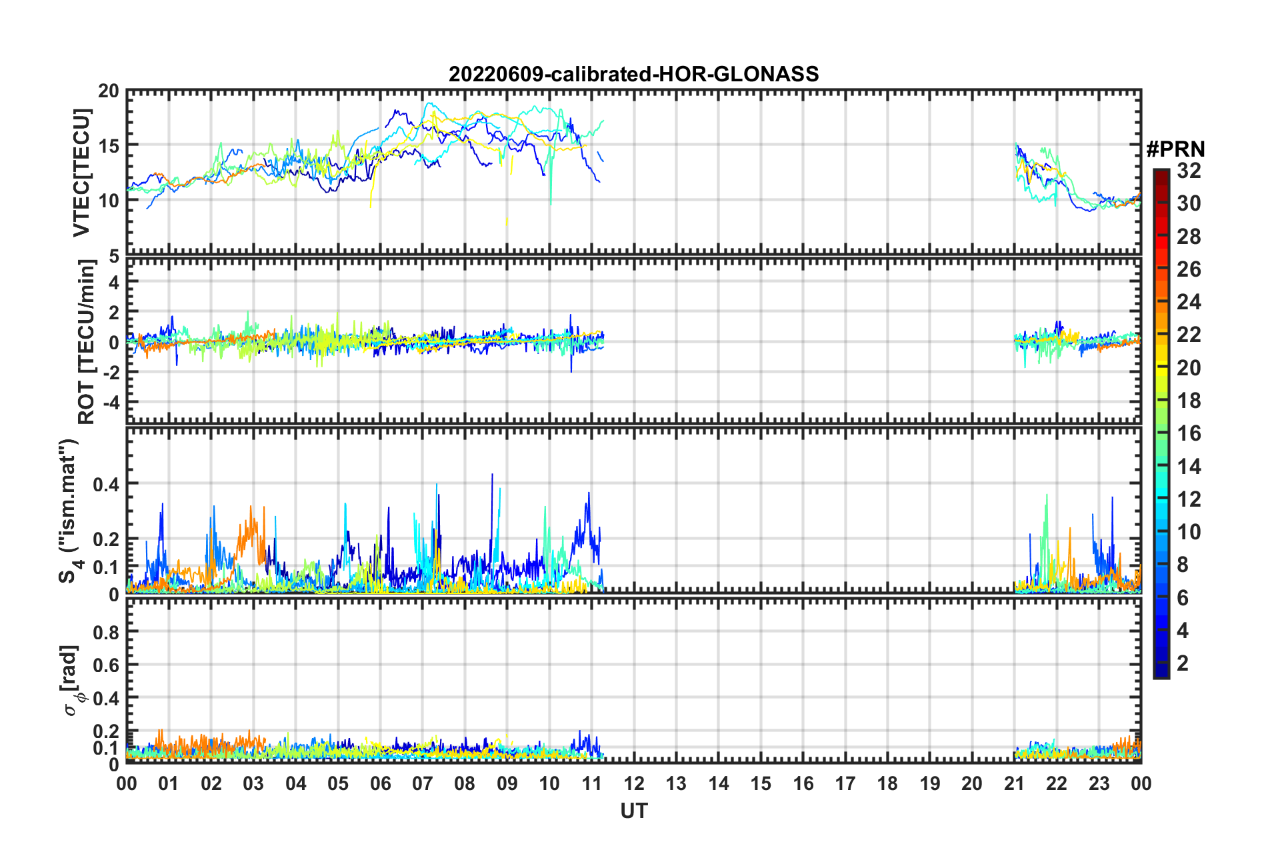Click x-axis tick label 23
The image size is (1268, 848).
point(1099,783)
